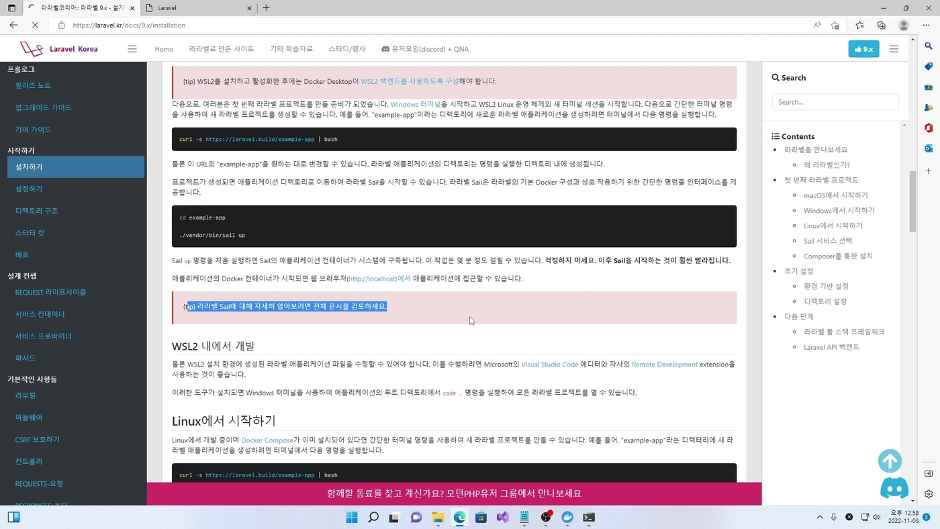Open the Favorites list icon
The height and width of the screenshot is (529, 940).
pos(859,25)
